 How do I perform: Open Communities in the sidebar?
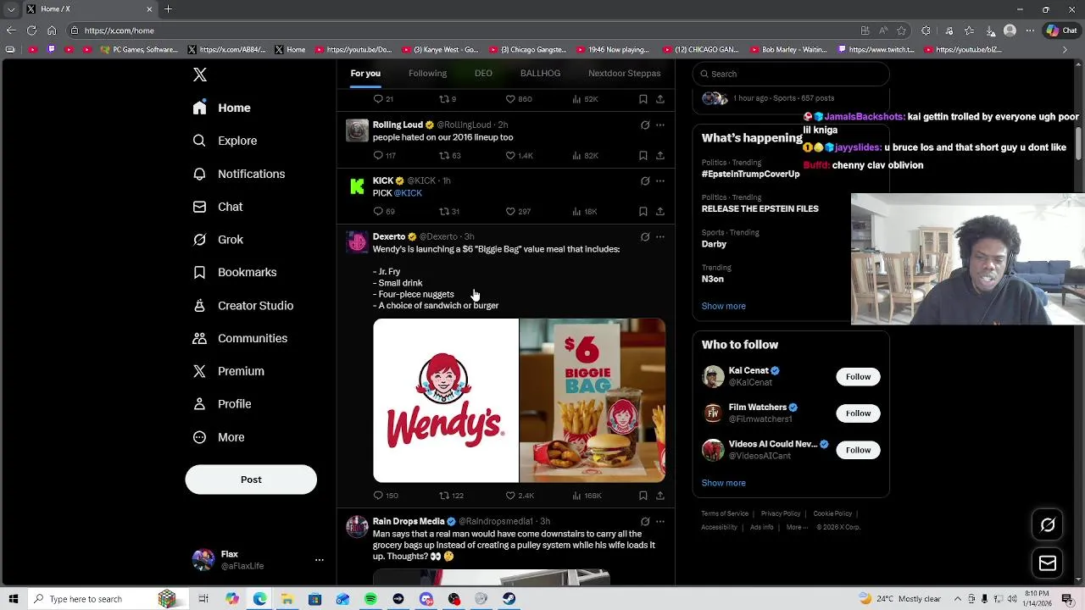[239, 338]
